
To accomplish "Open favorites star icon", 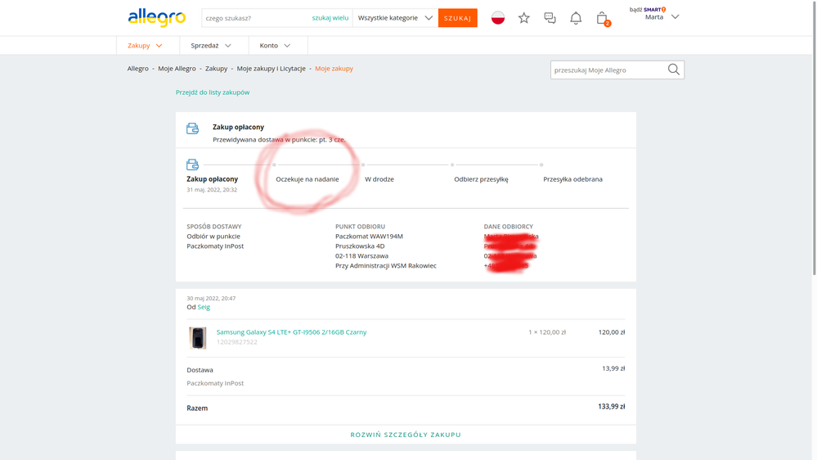I will pyautogui.click(x=523, y=18).
